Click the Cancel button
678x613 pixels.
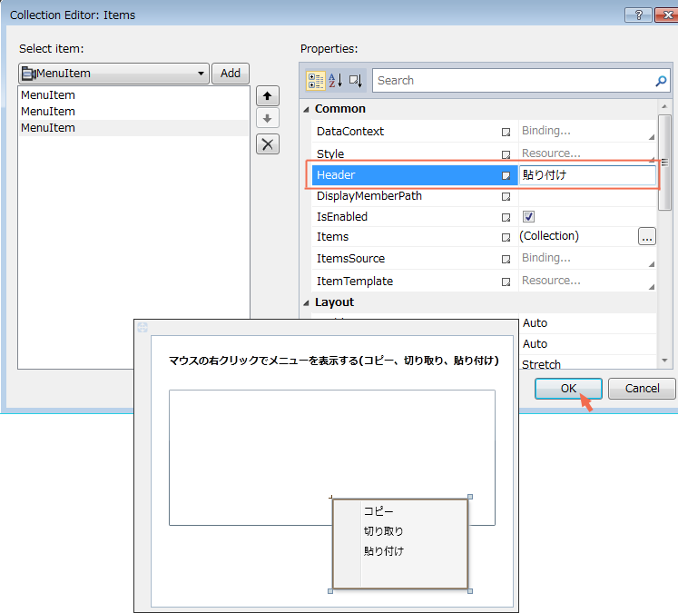[x=642, y=389]
